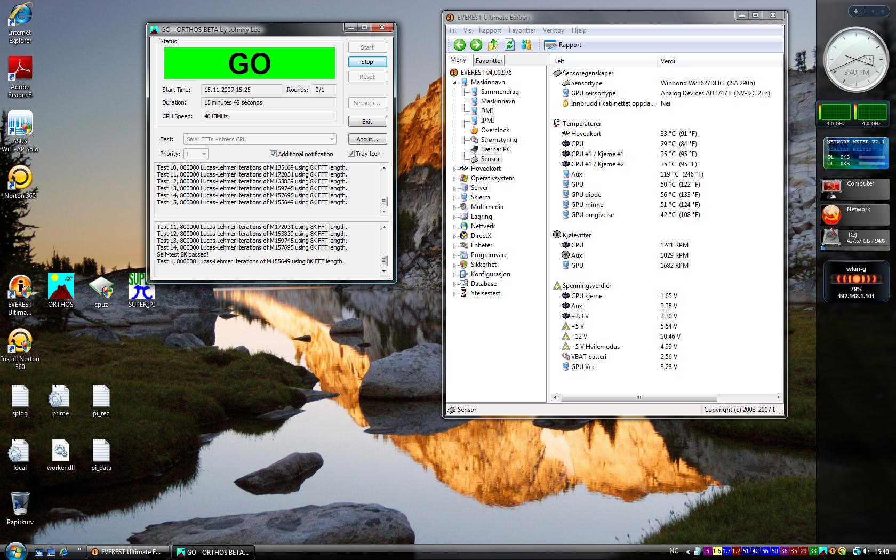896x560 pixels.
Task: Select ASUS WiFi-AP Solo desktop icon
Action: (x=20, y=132)
